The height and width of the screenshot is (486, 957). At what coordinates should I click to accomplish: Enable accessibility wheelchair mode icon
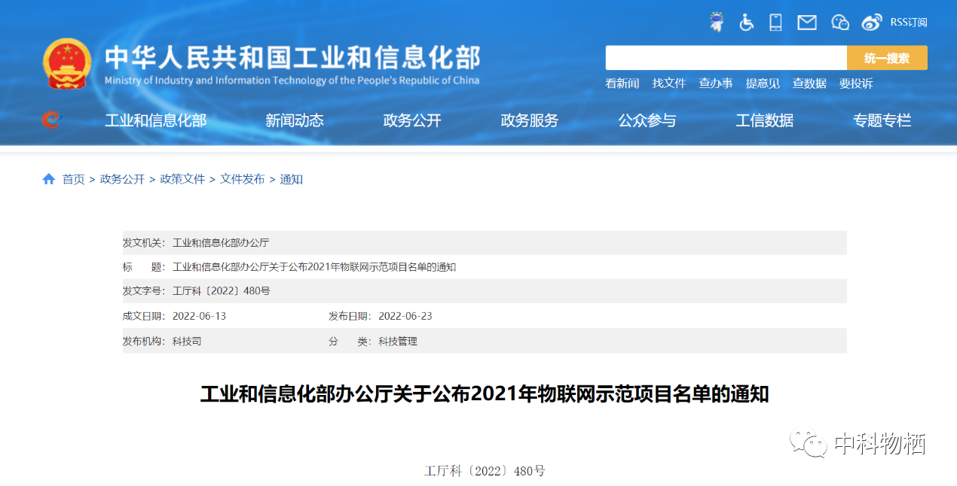[x=746, y=22]
